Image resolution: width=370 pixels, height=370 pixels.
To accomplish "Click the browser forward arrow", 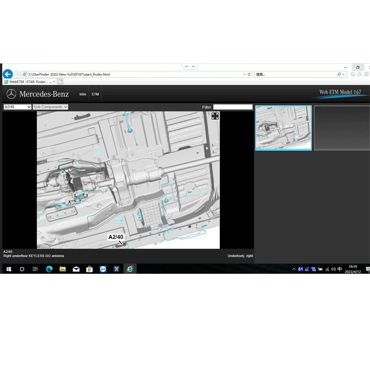I will pos(17,74).
